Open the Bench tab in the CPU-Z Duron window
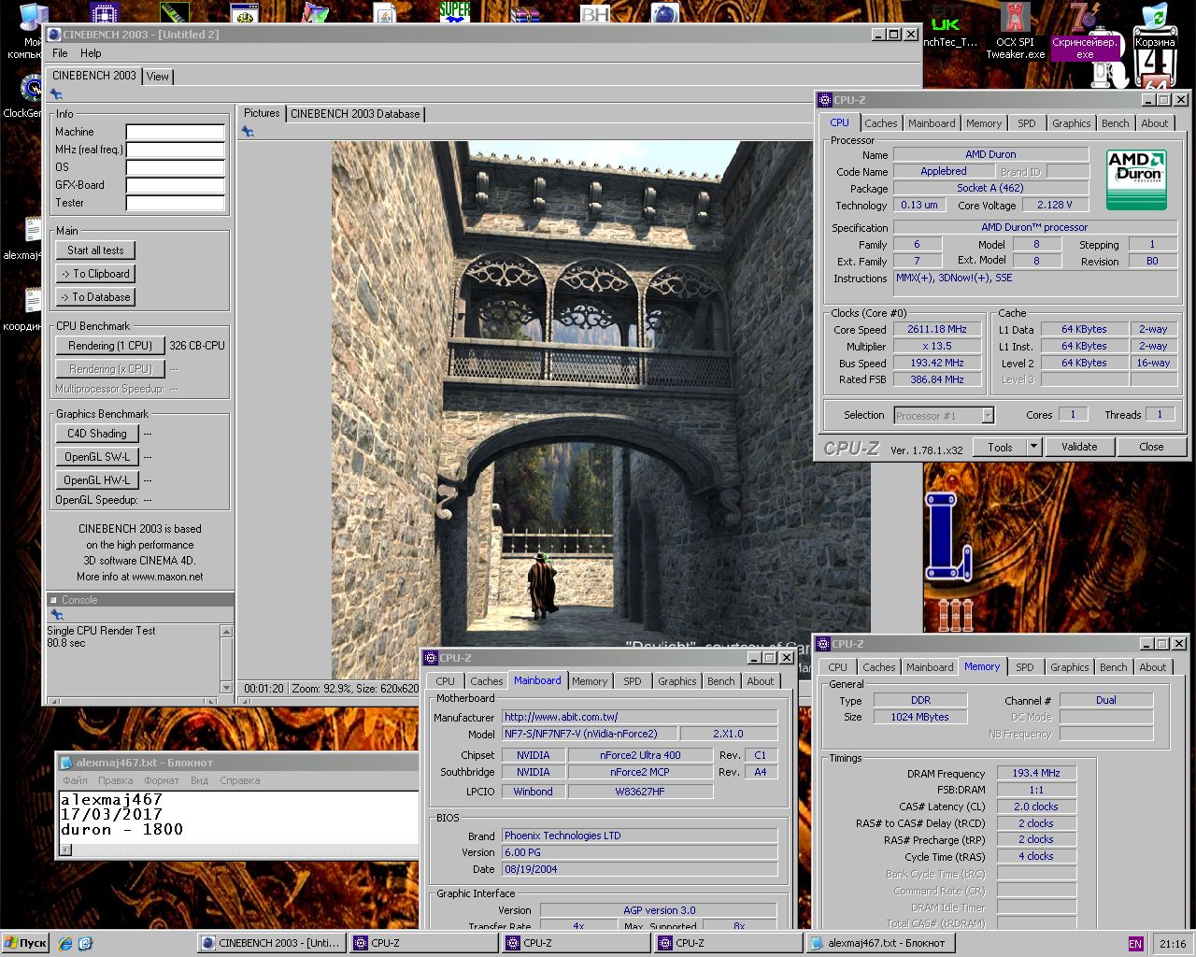The image size is (1196, 957). (x=1115, y=123)
